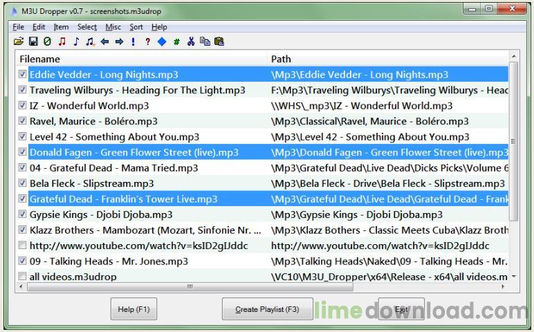Tick the all videos.m3udrop checkbox
Image resolution: width=534 pixels, height=332 pixels.
coord(23,277)
